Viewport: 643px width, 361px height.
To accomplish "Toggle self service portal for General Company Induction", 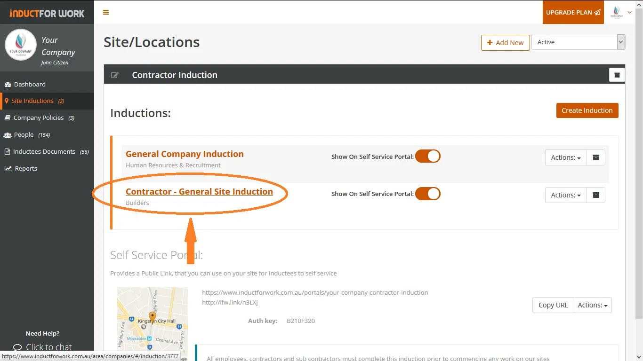I will [427, 156].
